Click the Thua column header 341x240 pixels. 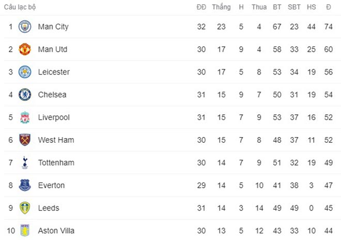(x=259, y=7)
